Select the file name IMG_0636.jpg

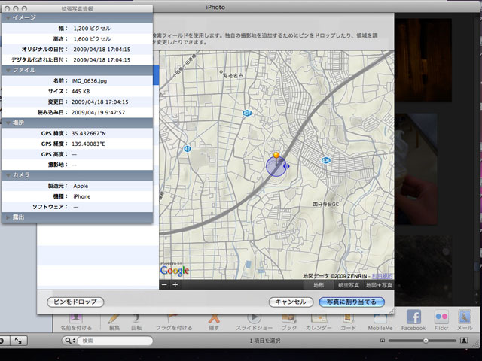89,81
